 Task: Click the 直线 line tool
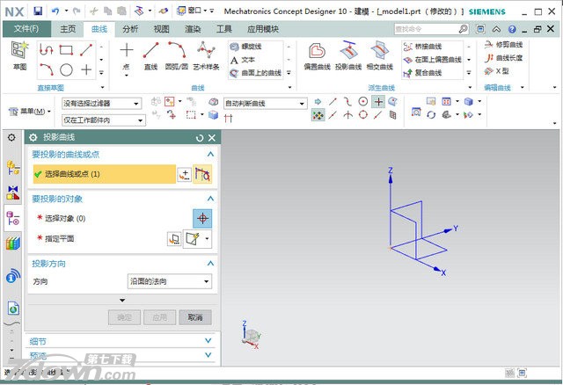(x=150, y=55)
